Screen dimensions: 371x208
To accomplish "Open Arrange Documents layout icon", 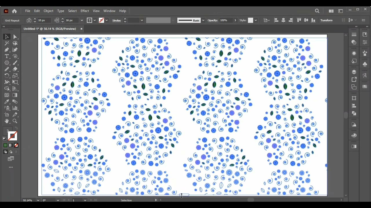I will (331, 11).
